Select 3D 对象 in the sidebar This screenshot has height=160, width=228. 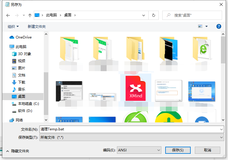coord(24,54)
